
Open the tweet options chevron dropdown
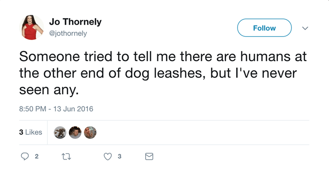pyautogui.click(x=305, y=28)
